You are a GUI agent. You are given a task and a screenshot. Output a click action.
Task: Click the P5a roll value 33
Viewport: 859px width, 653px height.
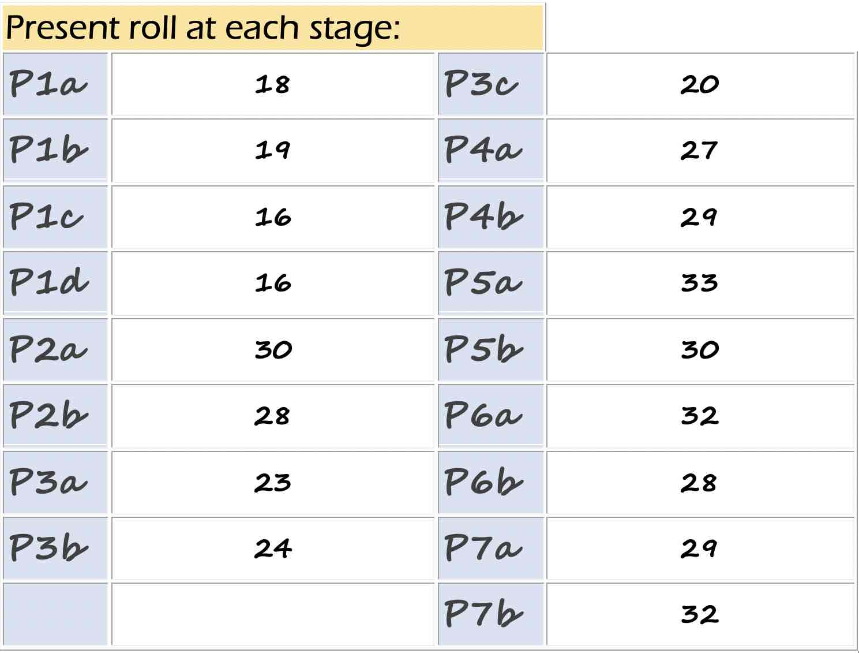point(700,283)
